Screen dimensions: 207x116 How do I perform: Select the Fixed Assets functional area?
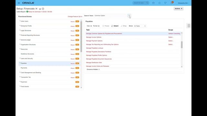pyautogui.click(x=25, y=87)
